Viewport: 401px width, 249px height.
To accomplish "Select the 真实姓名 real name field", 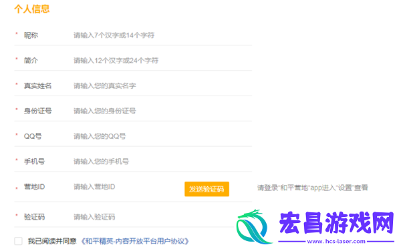I will pos(162,86).
